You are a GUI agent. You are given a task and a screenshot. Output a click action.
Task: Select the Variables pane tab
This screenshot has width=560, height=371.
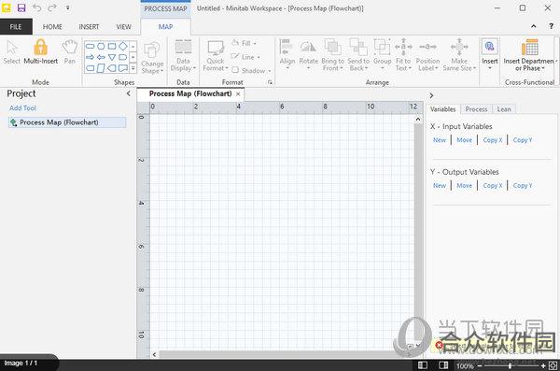click(x=442, y=109)
